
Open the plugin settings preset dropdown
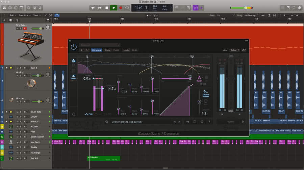100,45
